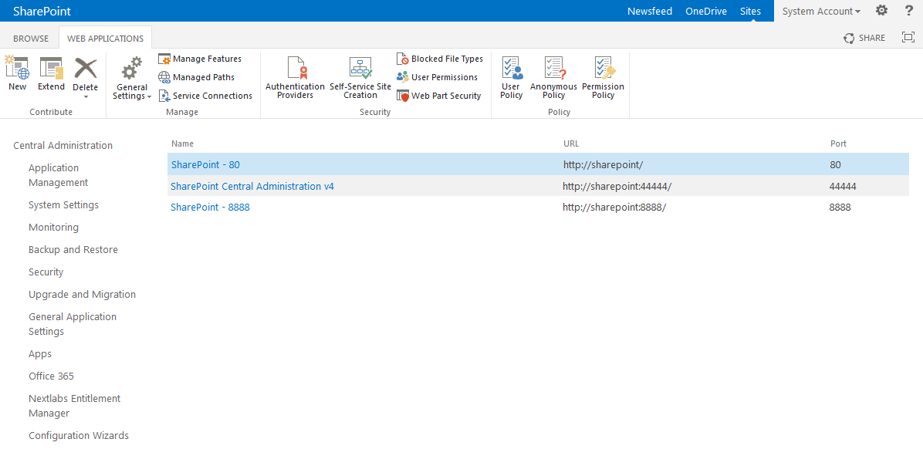Go to OneDrive
The width and height of the screenshot is (923, 449).
click(x=706, y=11)
